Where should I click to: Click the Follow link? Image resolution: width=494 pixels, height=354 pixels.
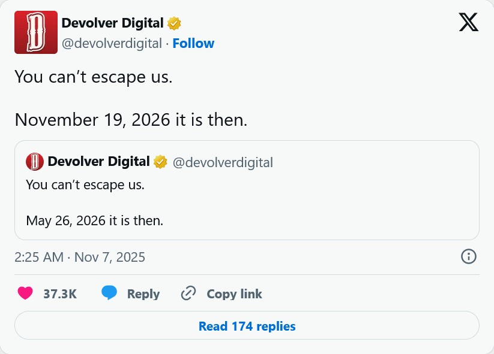[193, 43]
